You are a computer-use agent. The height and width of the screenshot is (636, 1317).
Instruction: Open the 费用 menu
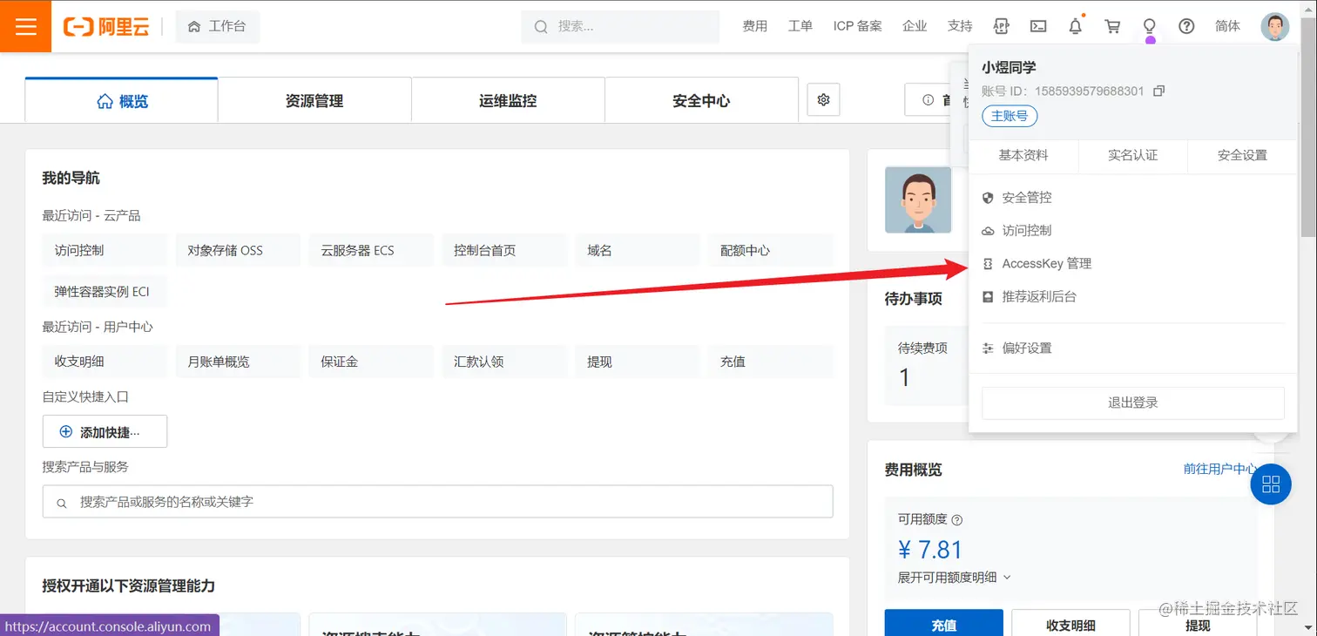(x=754, y=26)
